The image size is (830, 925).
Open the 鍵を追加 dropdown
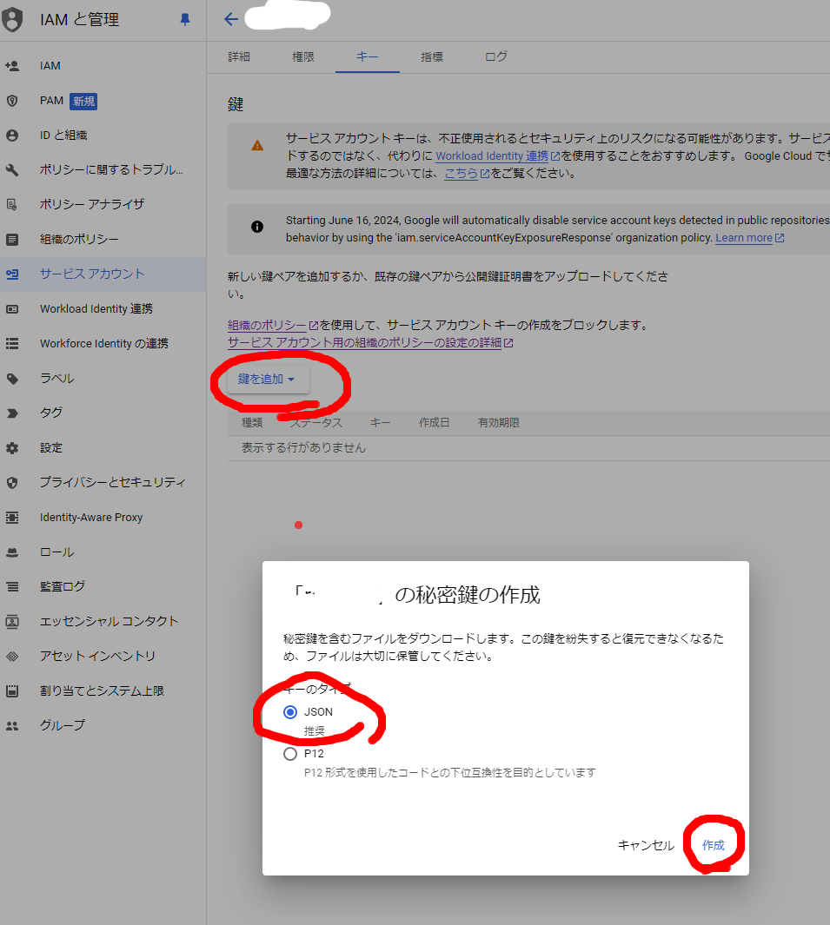tap(264, 379)
